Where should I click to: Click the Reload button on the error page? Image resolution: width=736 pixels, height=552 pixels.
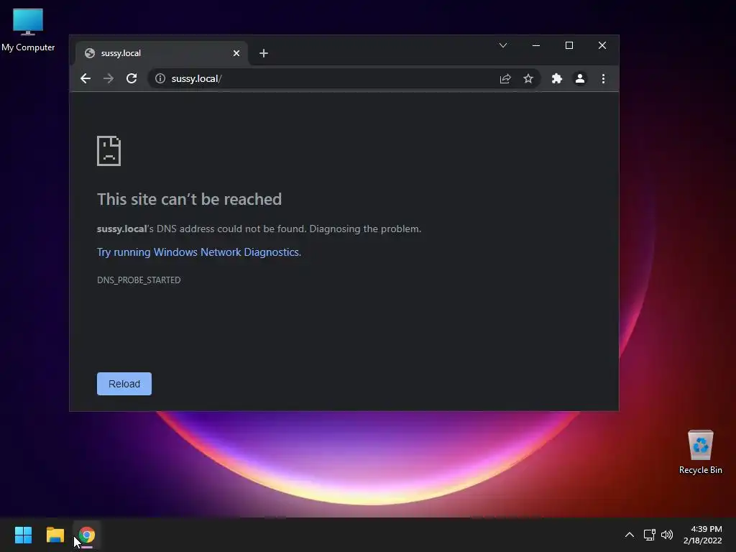point(124,384)
